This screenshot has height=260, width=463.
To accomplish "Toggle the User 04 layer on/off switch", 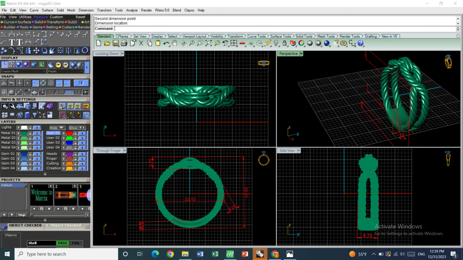I will (x=82, y=148).
